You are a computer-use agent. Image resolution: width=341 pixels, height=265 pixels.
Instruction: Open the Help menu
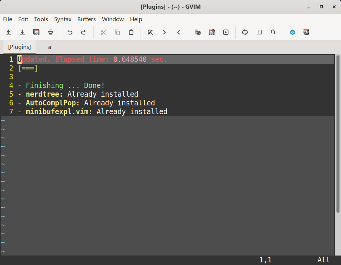click(136, 19)
